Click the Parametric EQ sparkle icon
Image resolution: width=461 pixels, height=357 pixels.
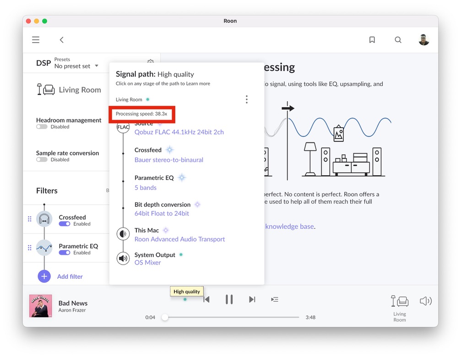click(x=182, y=178)
